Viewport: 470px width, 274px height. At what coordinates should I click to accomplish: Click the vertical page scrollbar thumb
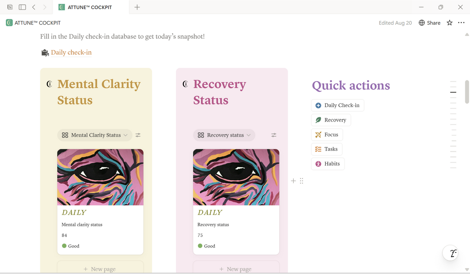(x=466, y=92)
